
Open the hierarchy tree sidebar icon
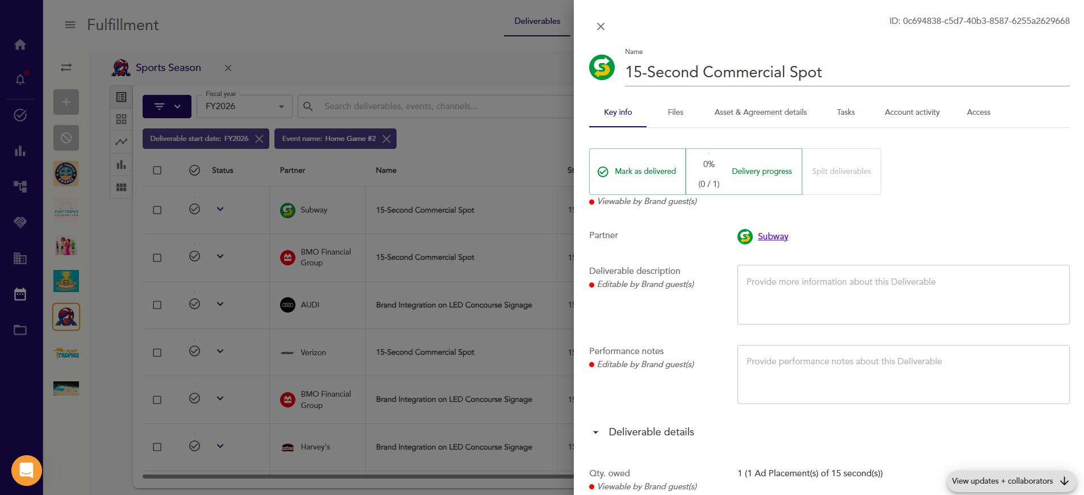tap(20, 186)
